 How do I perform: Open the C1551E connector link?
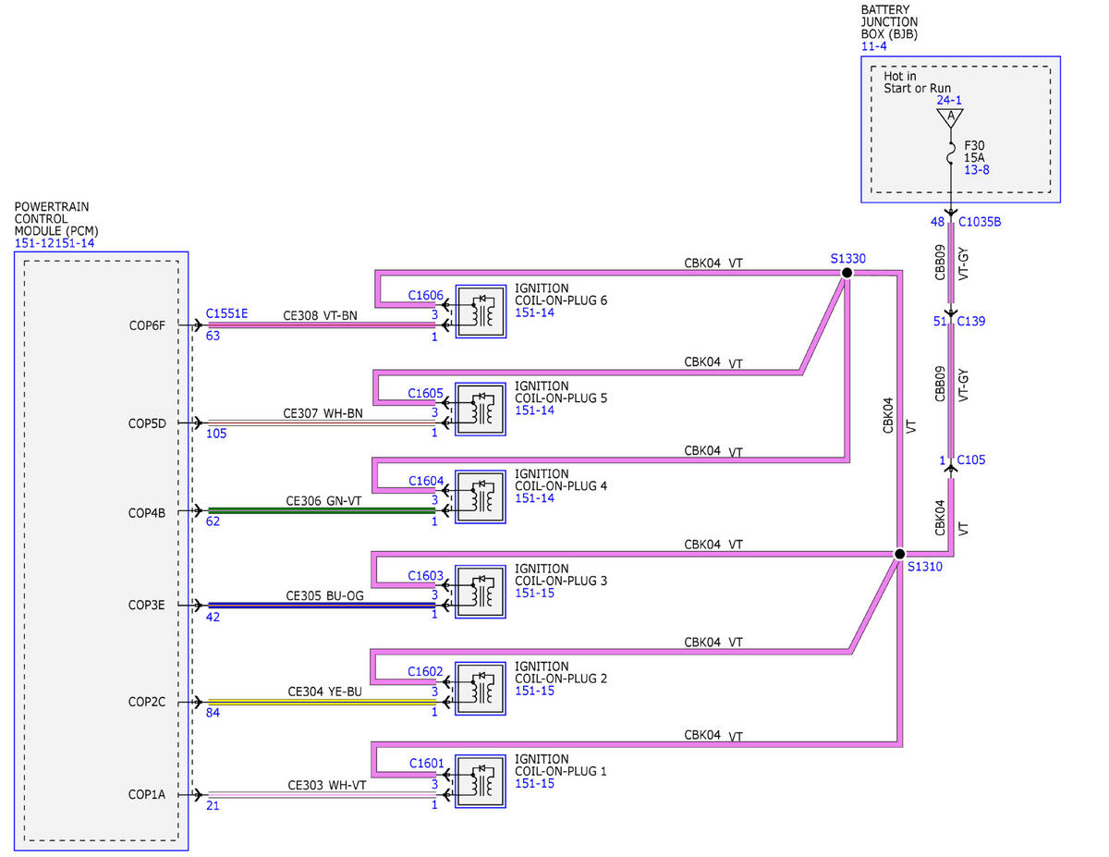point(226,313)
